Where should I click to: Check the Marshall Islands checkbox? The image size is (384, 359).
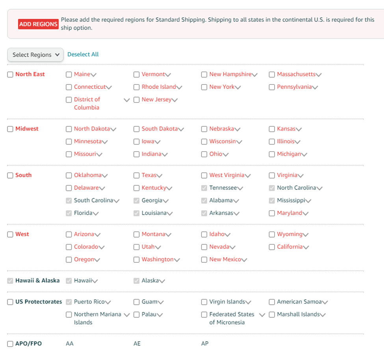click(x=272, y=314)
